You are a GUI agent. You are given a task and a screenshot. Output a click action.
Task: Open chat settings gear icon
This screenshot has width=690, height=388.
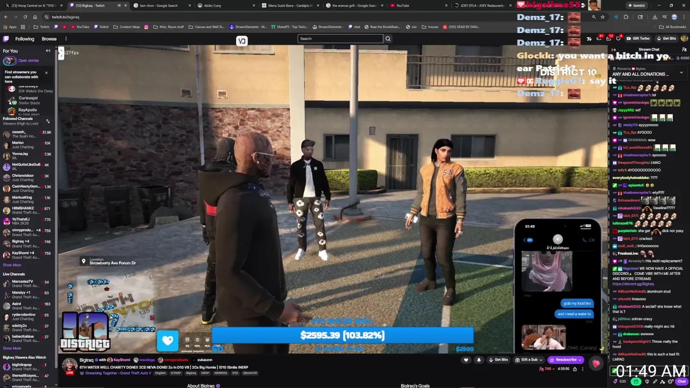click(x=670, y=382)
